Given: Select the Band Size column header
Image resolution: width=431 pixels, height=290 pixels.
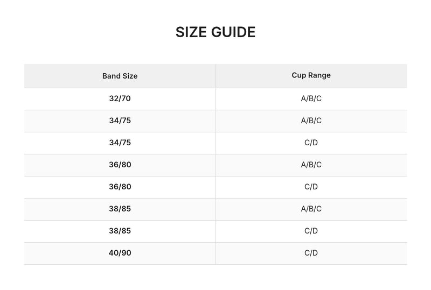Looking at the screenshot, I should [120, 76].
